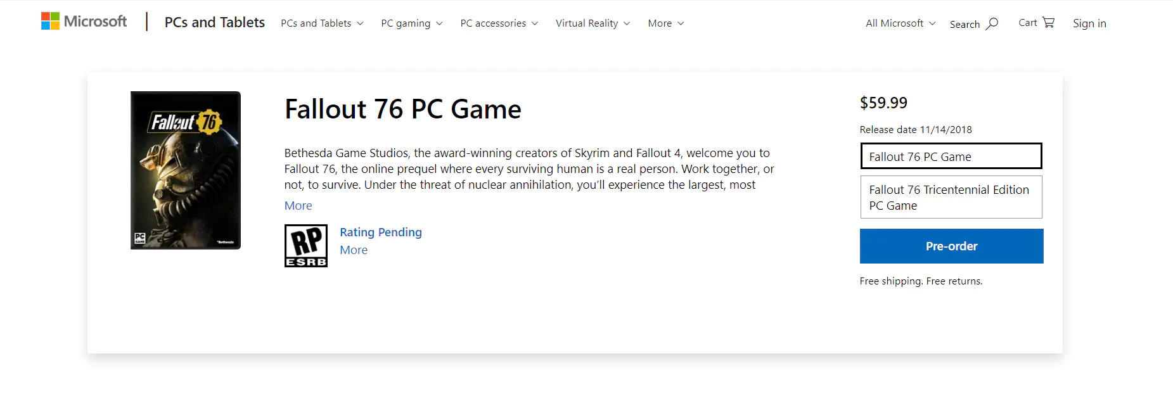Expand the PC accessories menu
The height and width of the screenshot is (420, 1173).
click(x=499, y=23)
